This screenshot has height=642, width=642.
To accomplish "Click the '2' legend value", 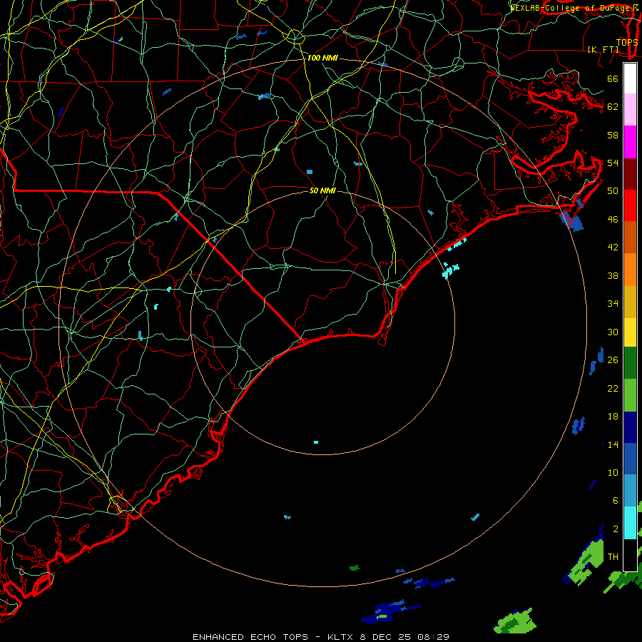I will tap(615, 529).
